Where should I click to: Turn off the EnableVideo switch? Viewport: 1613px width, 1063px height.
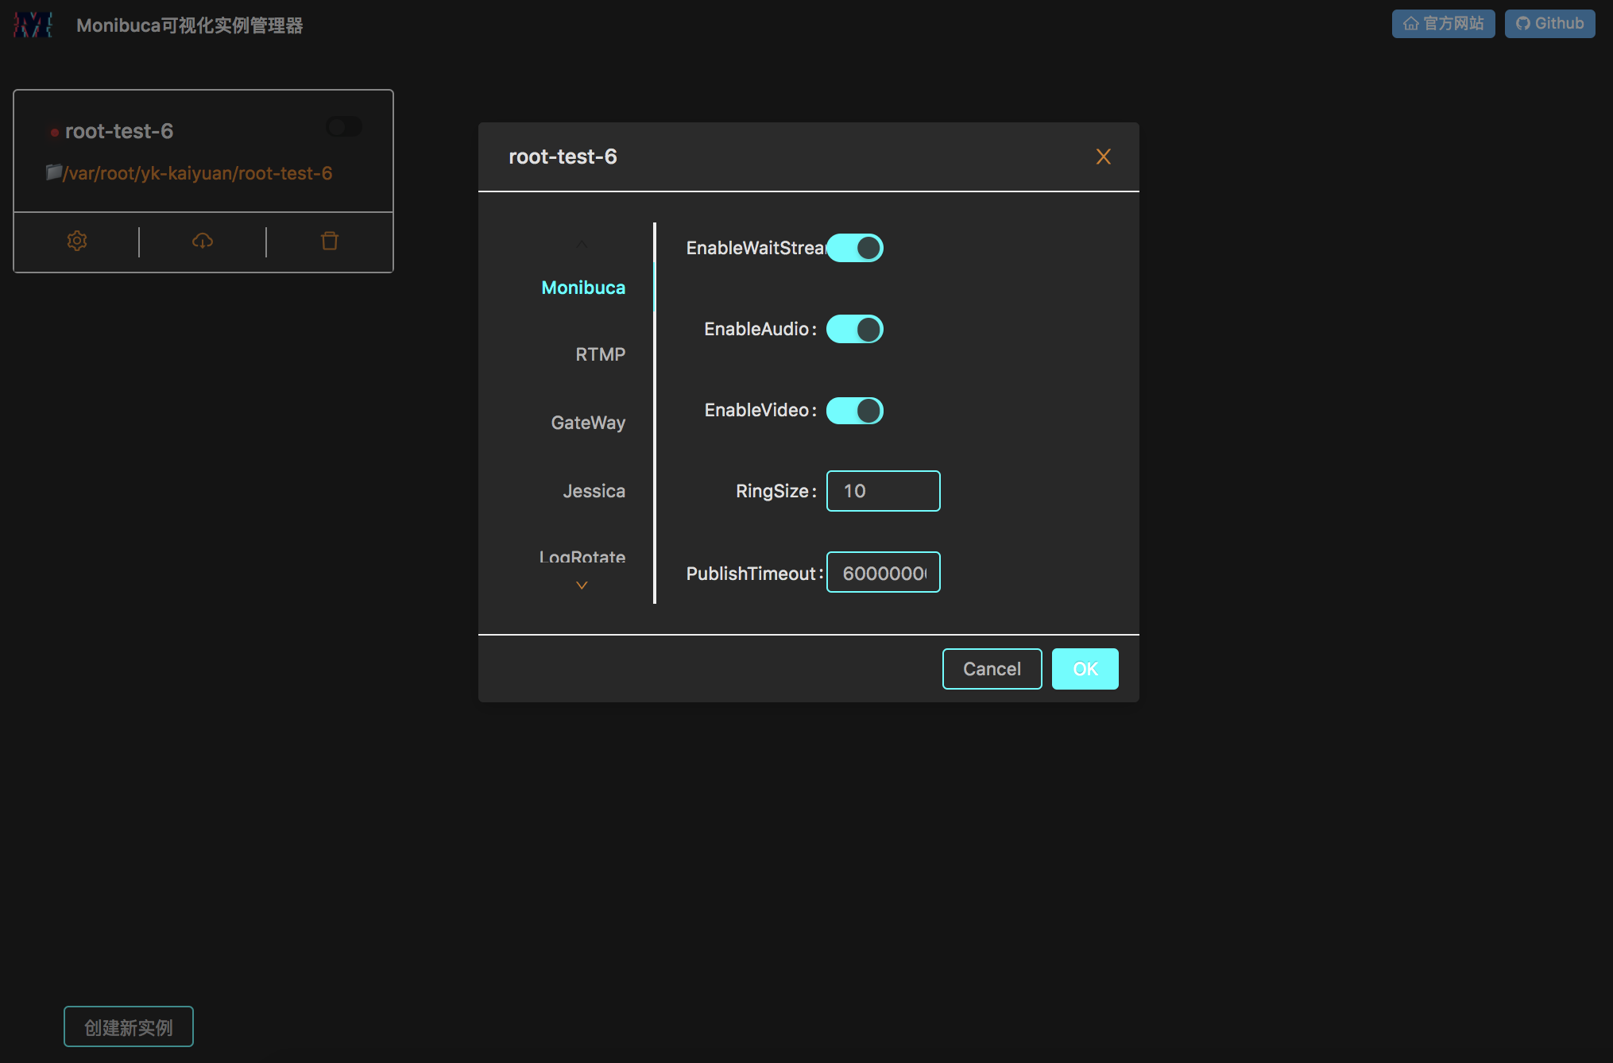tap(855, 411)
